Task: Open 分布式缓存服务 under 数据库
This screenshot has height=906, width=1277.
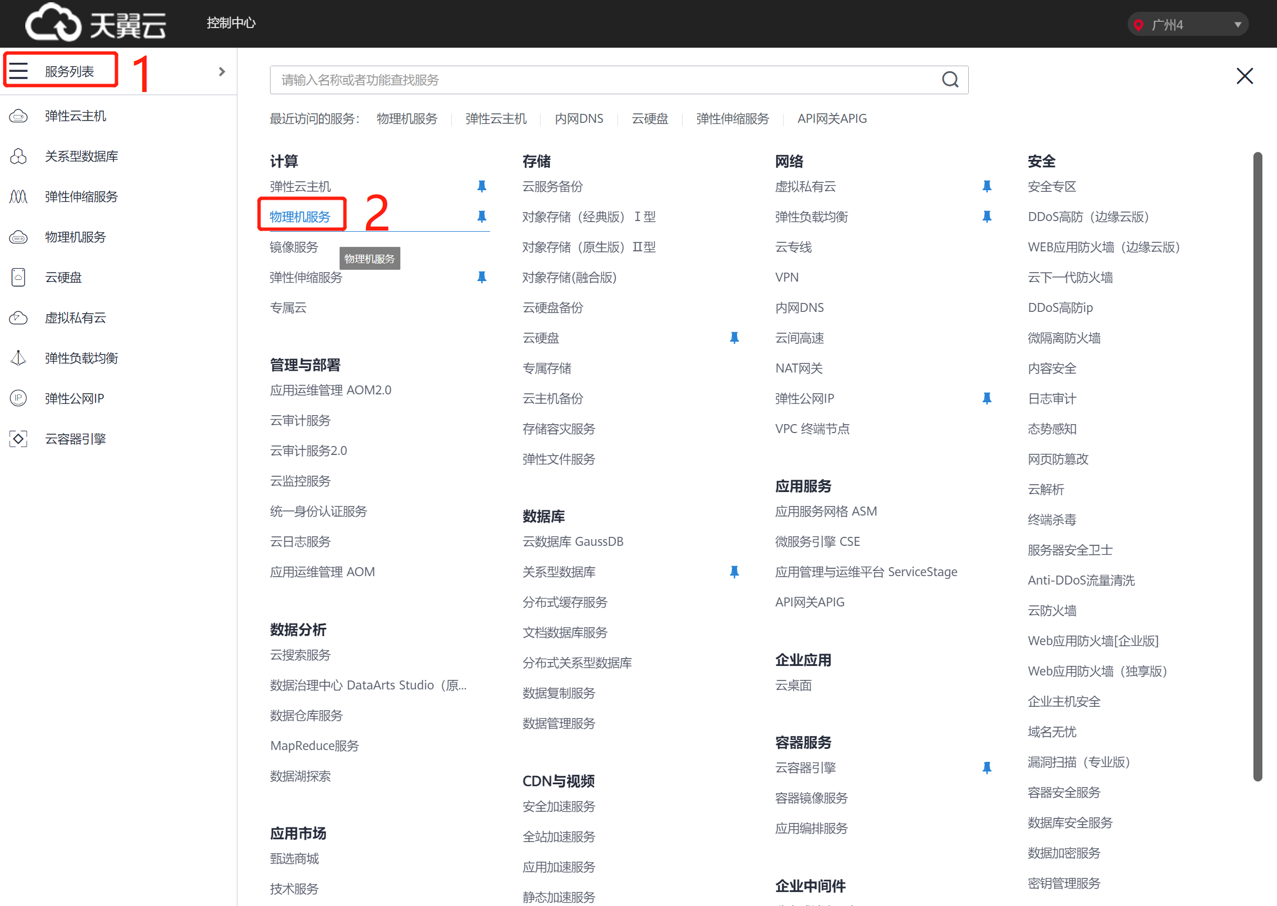Action: tap(565, 602)
